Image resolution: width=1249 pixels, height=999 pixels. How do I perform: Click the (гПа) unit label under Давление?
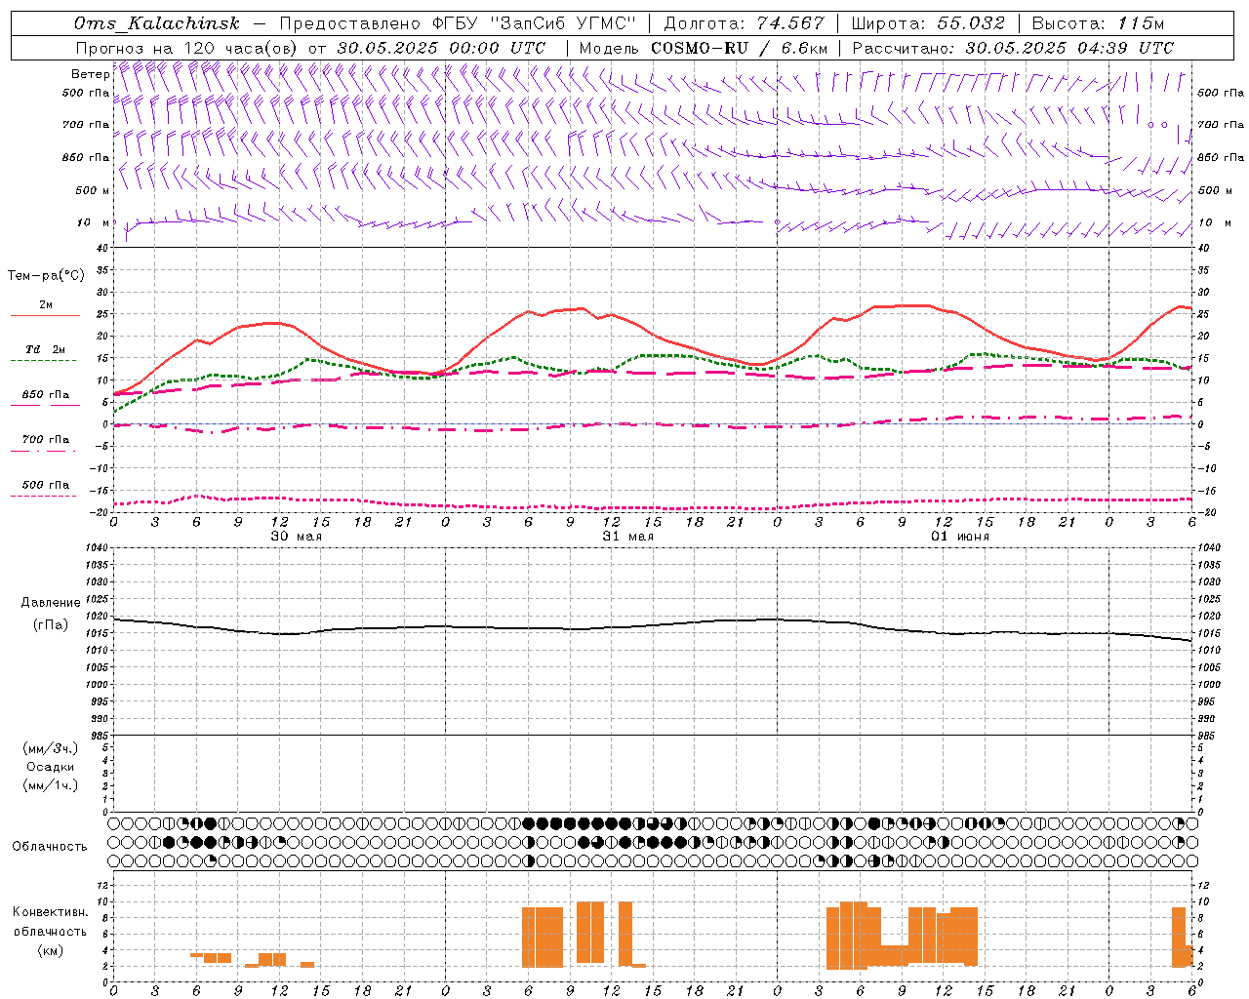pos(51,624)
